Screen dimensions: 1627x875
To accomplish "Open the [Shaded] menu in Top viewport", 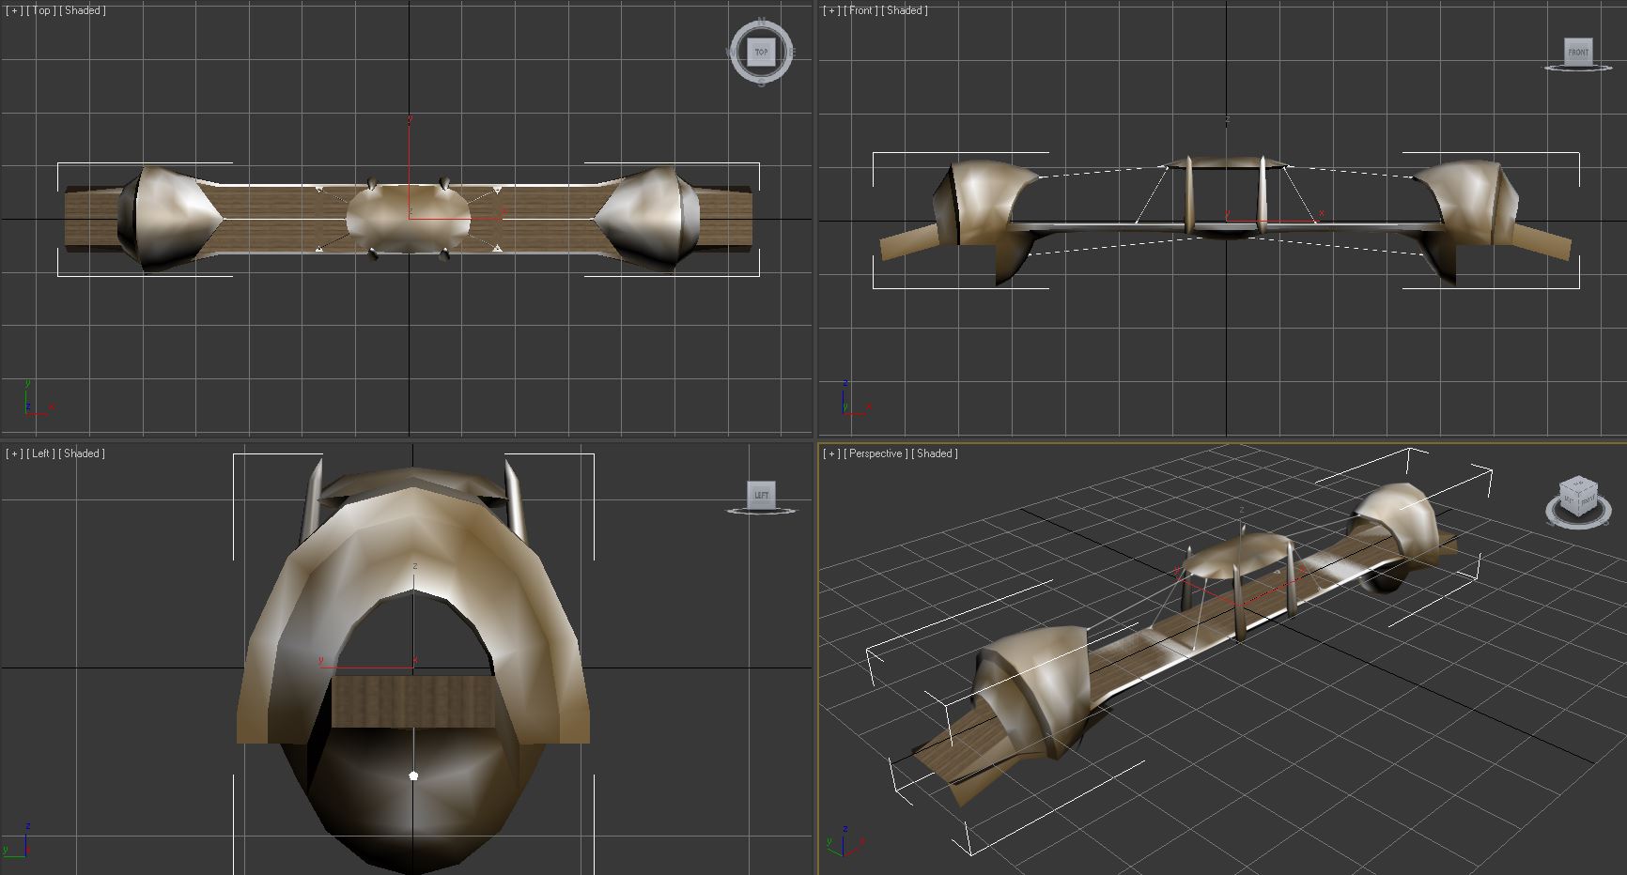I will point(83,10).
